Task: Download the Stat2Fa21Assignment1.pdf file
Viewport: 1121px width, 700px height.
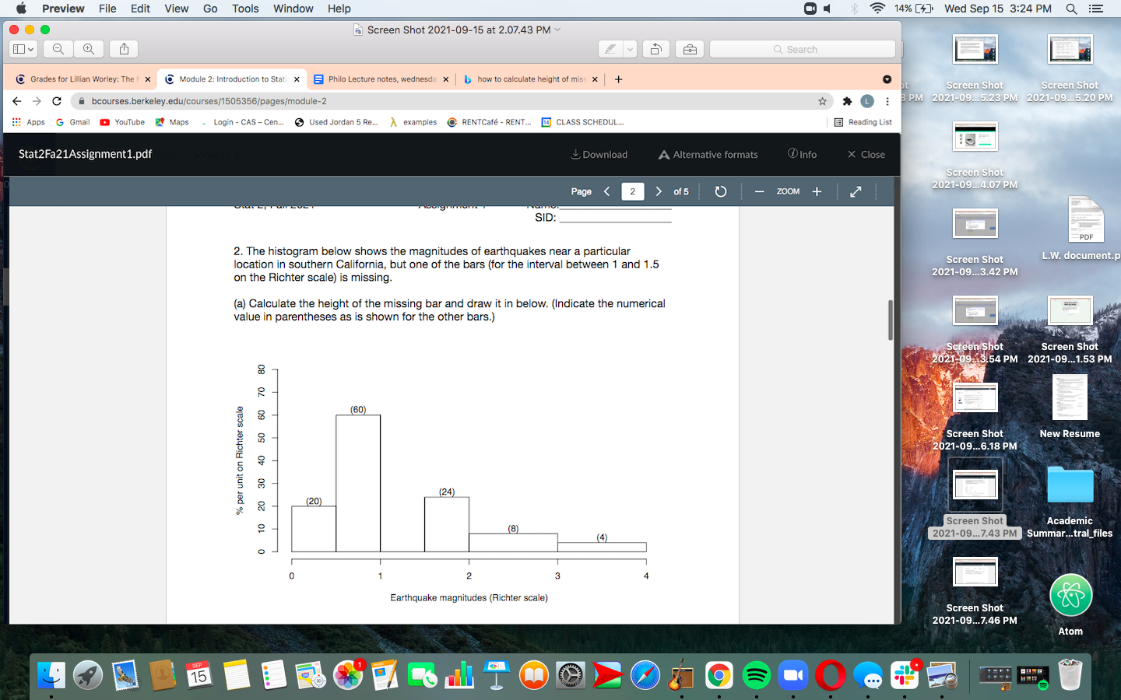Action: [599, 154]
